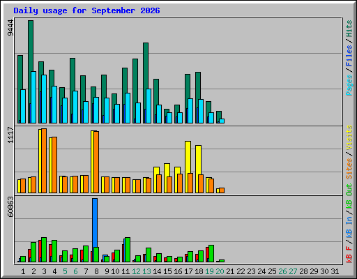Click the "Hits" legend label
Viewport: 357px width, 279px height.
[x=349, y=29]
